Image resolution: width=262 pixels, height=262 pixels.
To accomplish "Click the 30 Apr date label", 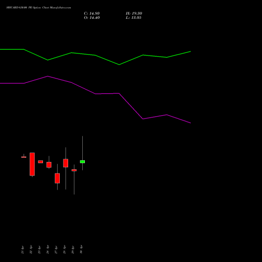I will [x=81, y=249].
